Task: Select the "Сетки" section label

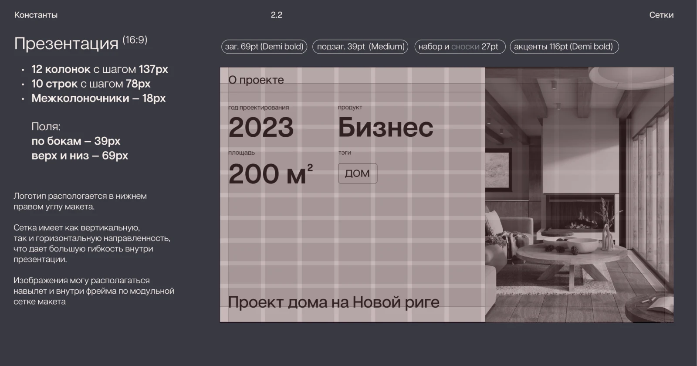Action: (661, 15)
